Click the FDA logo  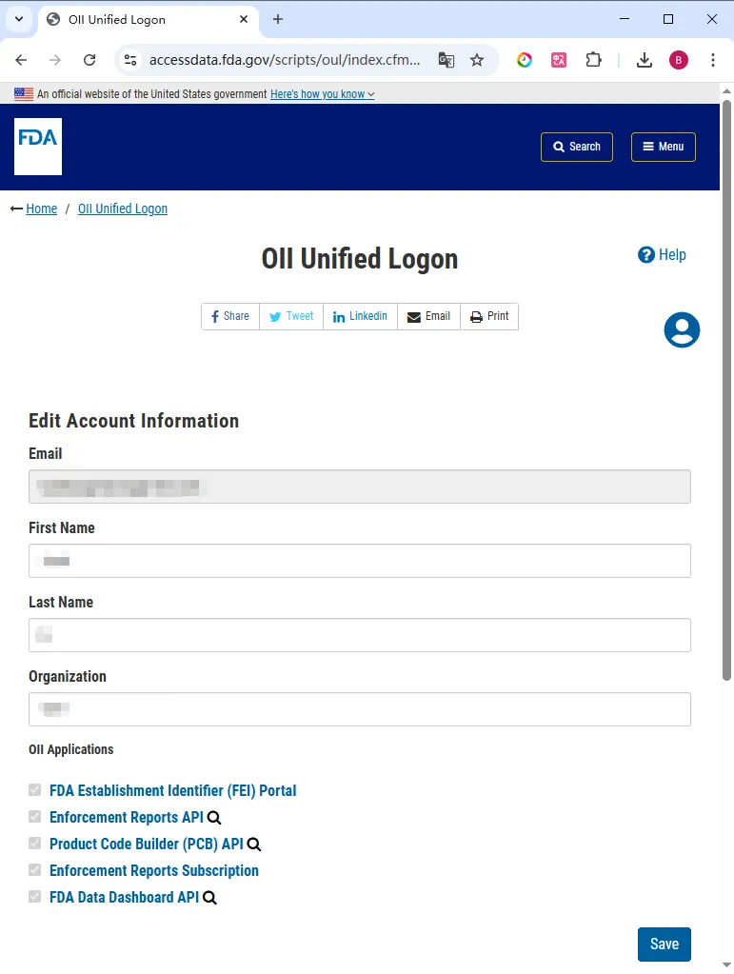coord(38,147)
